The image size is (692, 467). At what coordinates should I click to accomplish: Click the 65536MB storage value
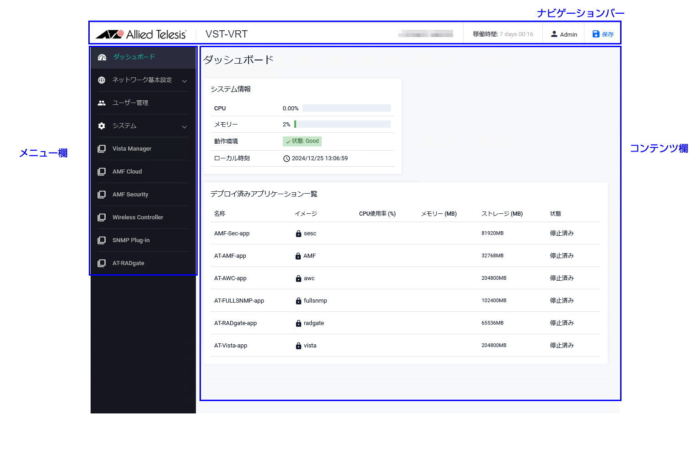[492, 323]
